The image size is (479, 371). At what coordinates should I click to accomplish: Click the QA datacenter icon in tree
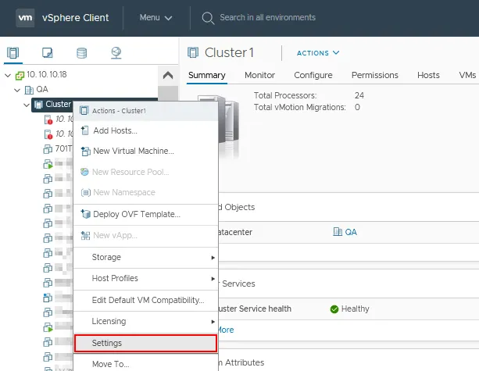click(30, 90)
